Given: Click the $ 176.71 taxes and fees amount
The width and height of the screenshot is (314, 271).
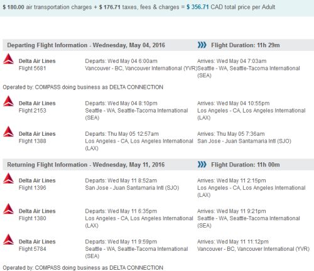Looking at the screenshot, I should (110, 7).
